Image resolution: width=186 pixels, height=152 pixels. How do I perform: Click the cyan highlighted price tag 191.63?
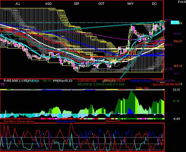coord(175,22)
